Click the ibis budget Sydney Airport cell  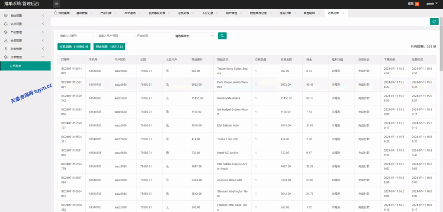pyautogui.click(x=232, y=112)
